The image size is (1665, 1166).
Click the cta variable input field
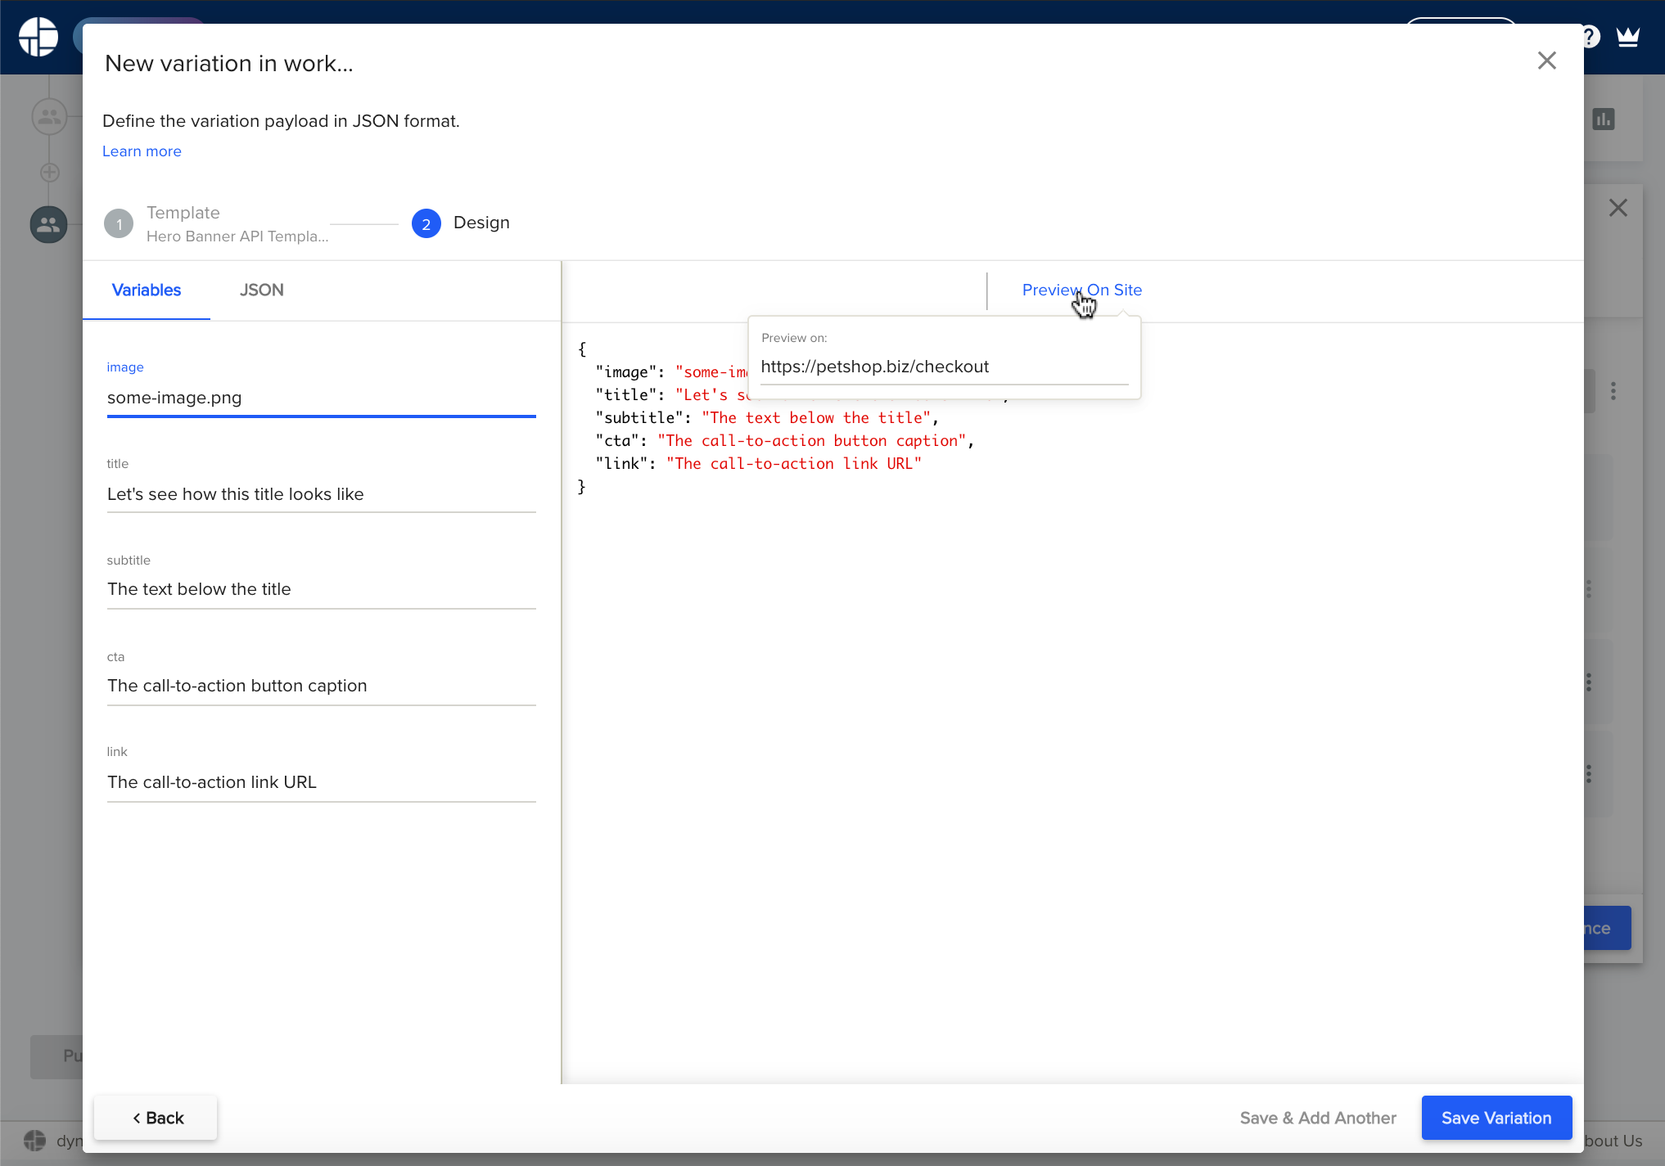pyautogui.click(x=321, y=686)
